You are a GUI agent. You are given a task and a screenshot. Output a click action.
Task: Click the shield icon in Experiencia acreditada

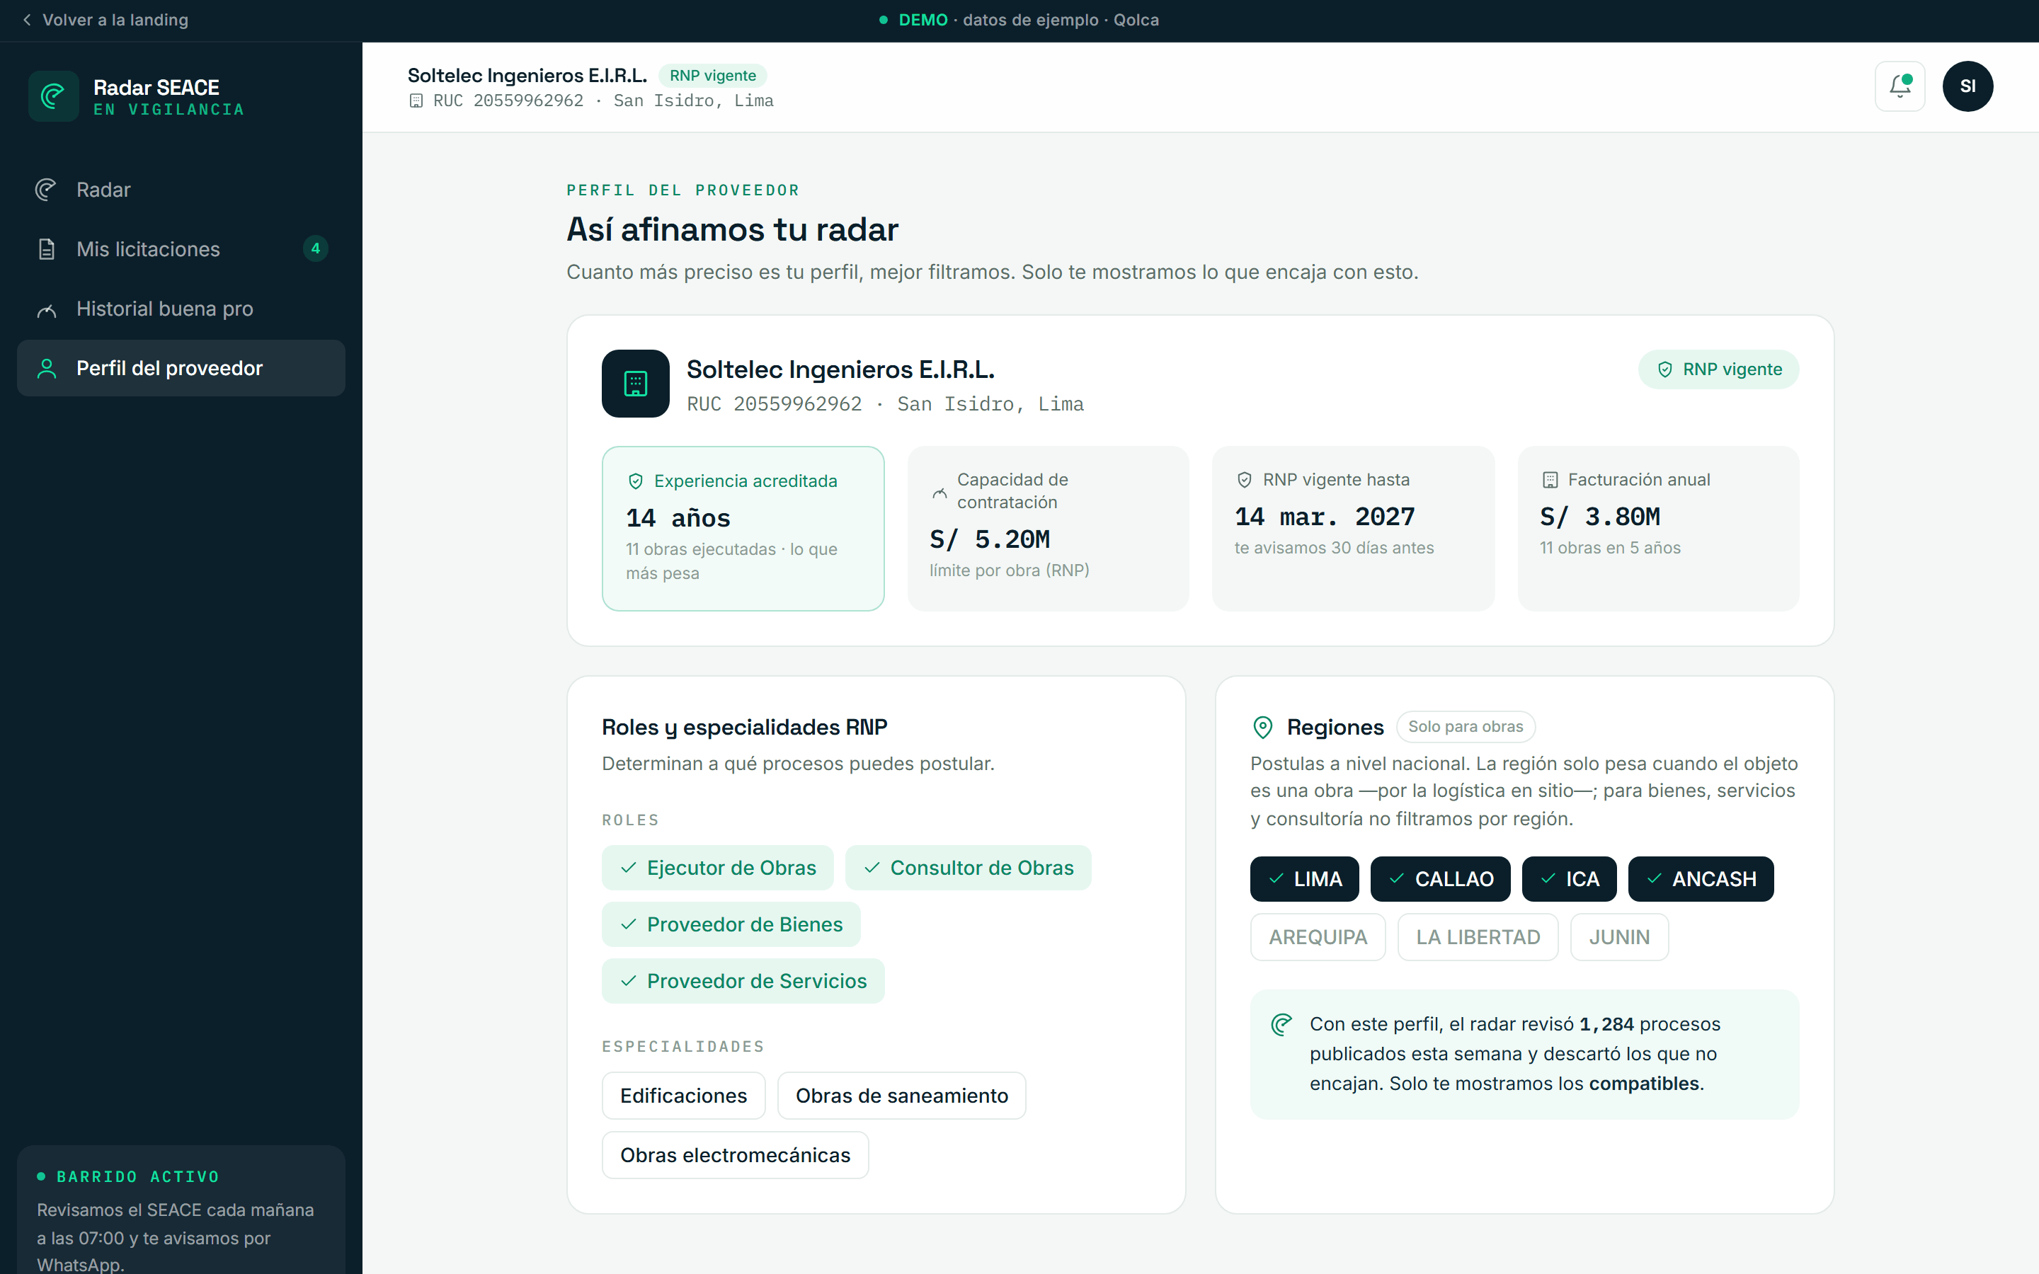(x=636, y=481)
